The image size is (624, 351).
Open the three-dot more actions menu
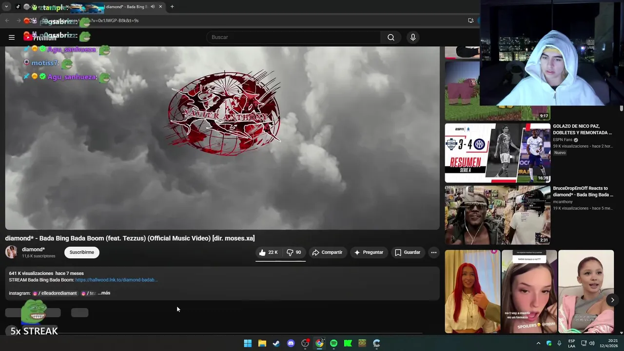click(x=434, y=252)
